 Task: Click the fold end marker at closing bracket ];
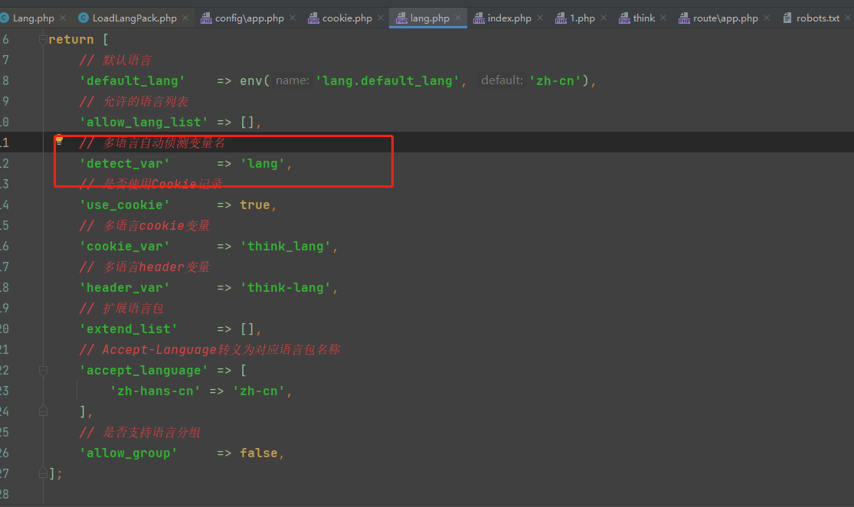click(44, 474)
